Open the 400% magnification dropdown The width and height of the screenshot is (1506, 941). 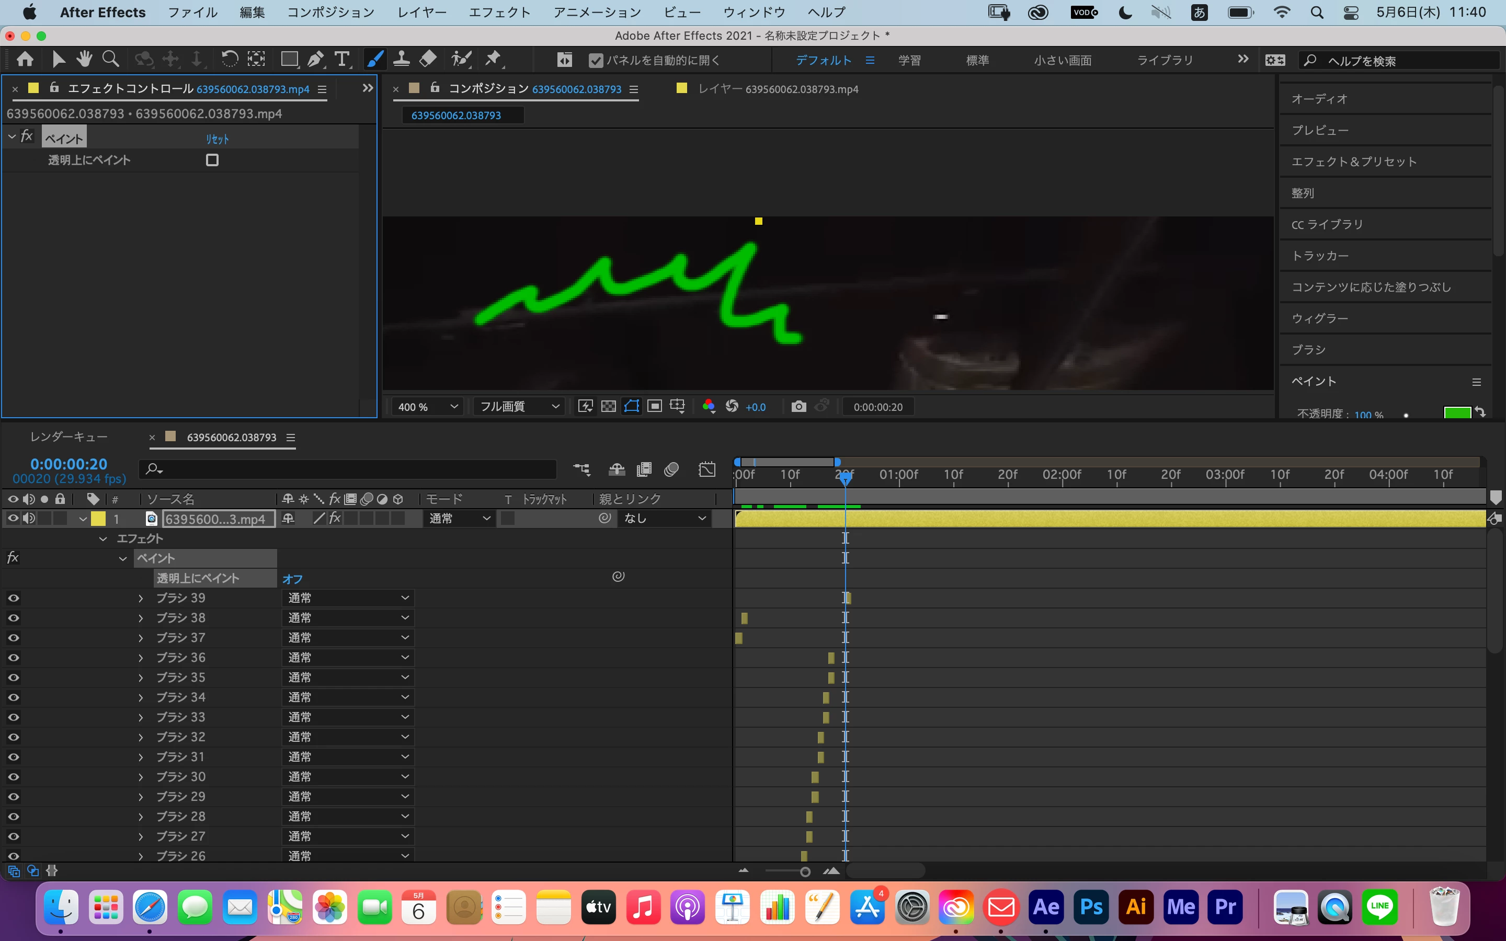coord(428,406)
